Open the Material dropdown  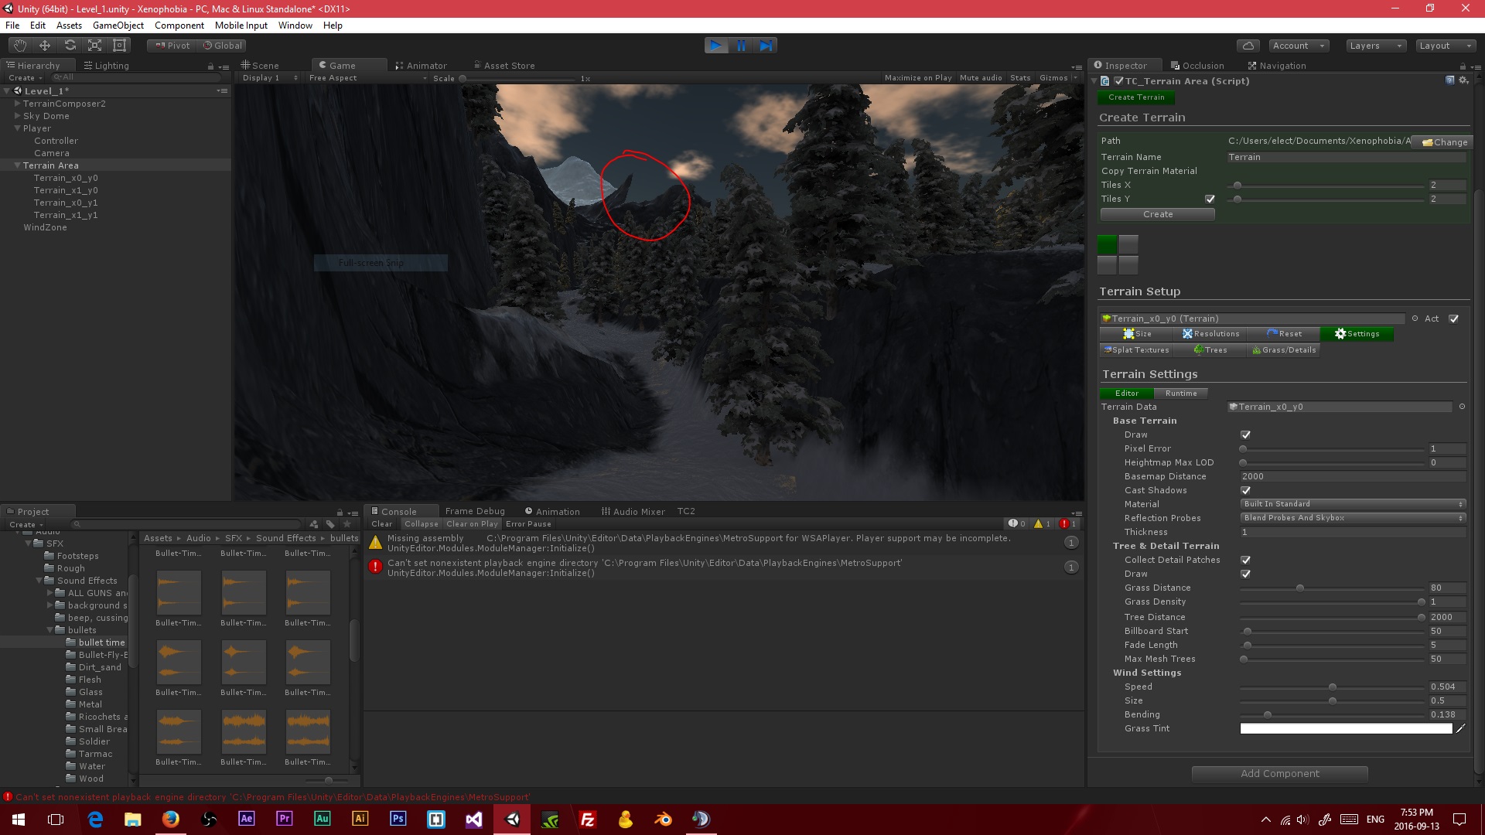tap(1353, 504)
